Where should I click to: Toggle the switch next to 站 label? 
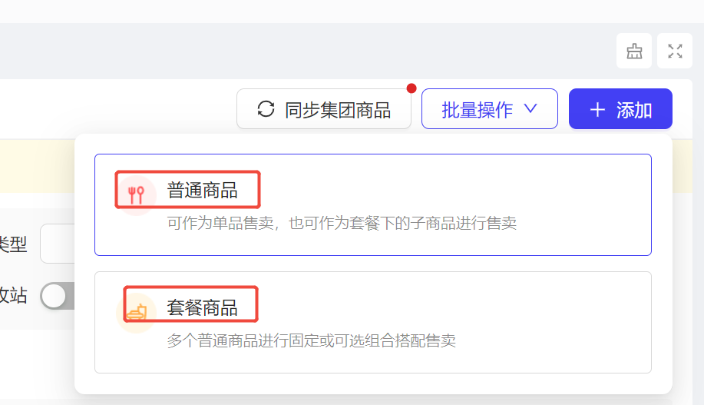[x=57, y=296]
